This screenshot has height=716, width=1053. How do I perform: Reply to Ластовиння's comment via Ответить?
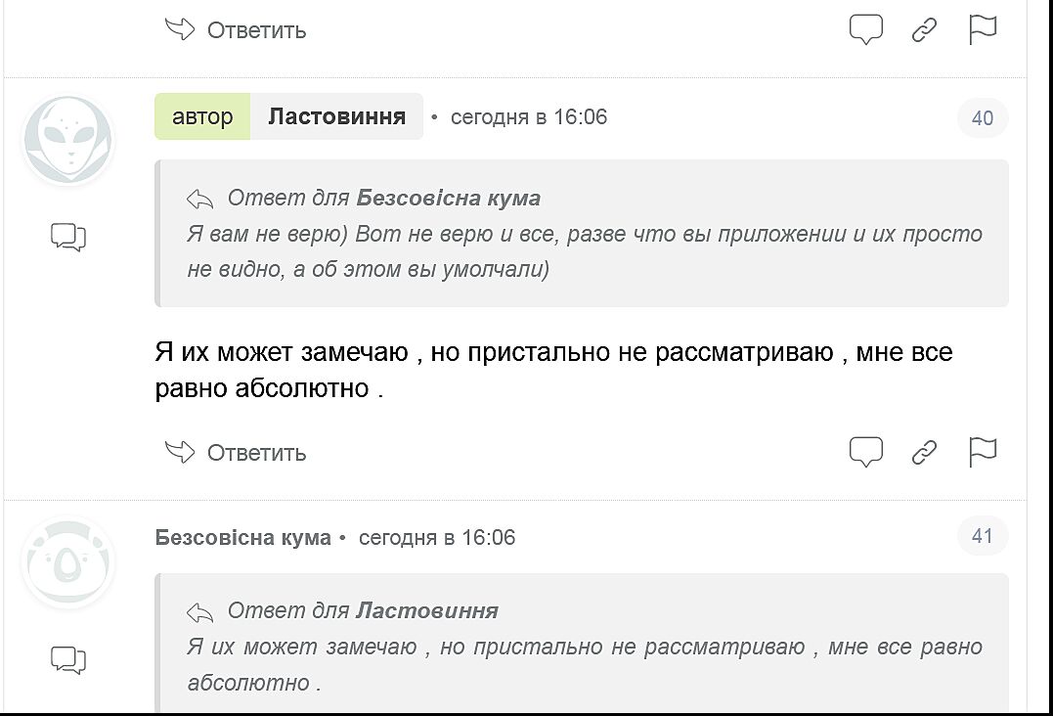(x=237, y=452)
